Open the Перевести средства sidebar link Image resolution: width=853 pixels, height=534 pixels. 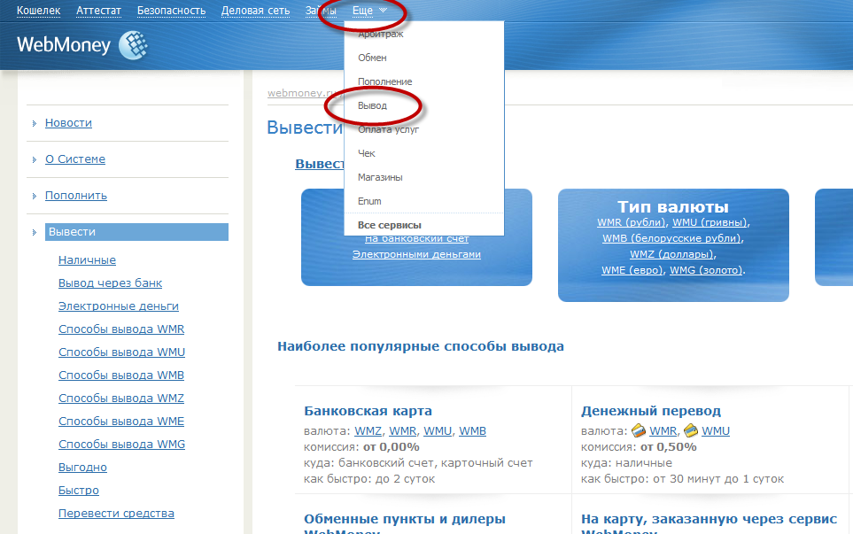click(x=116, y=514)
